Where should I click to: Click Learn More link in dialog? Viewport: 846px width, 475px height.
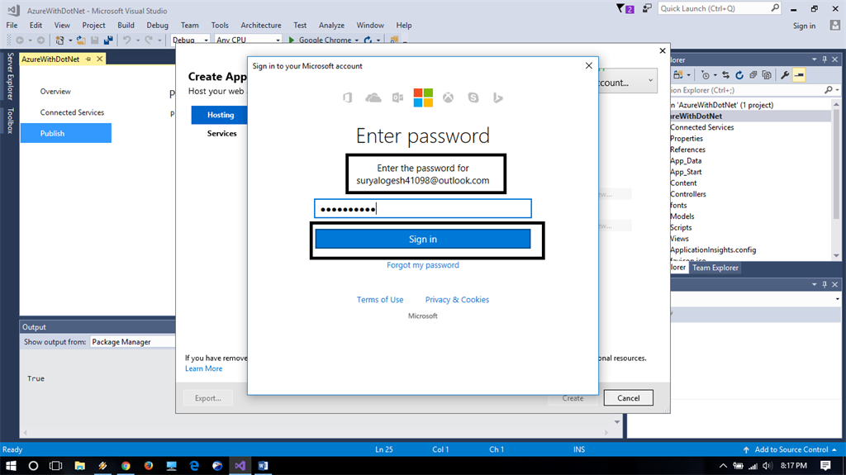click(x=203, y=368)
